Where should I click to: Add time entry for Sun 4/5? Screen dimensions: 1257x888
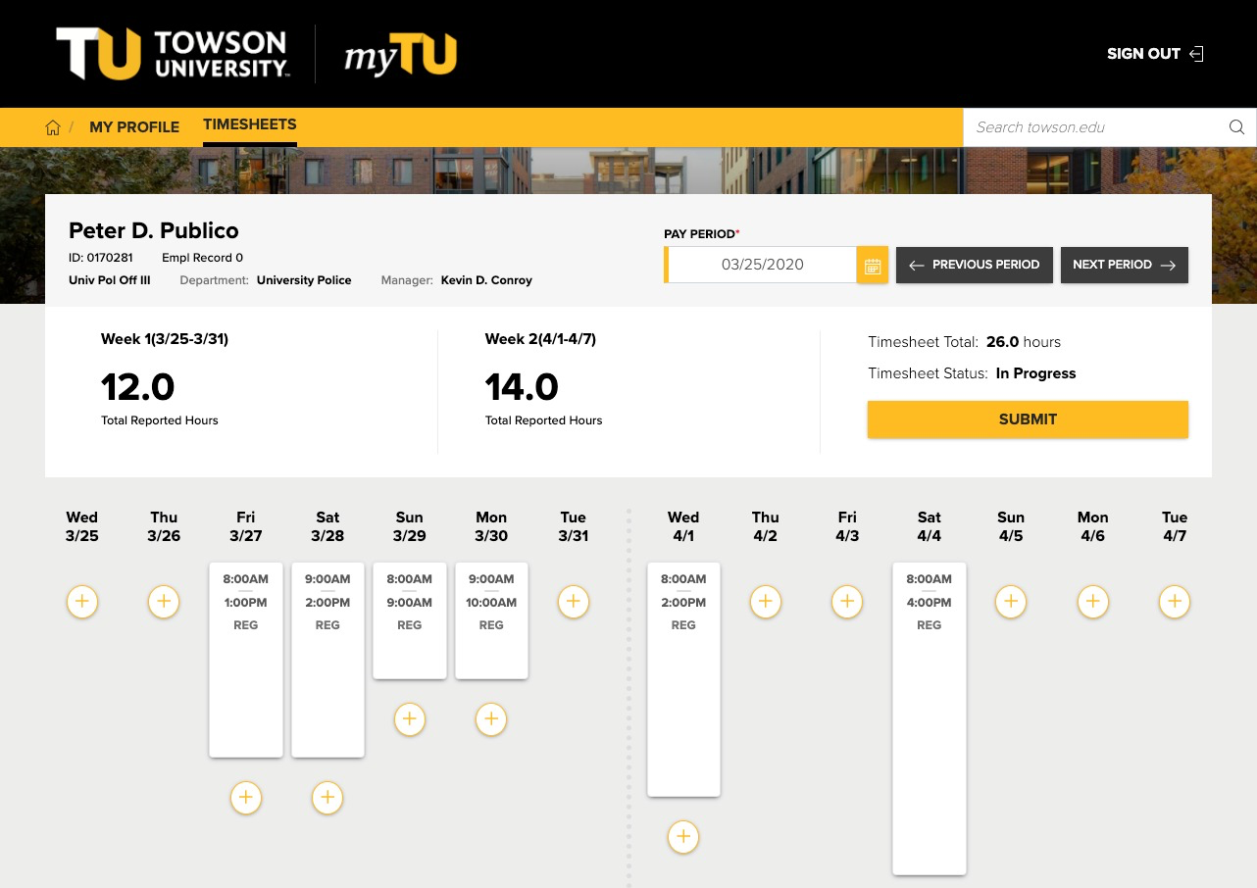[1011, 602]
